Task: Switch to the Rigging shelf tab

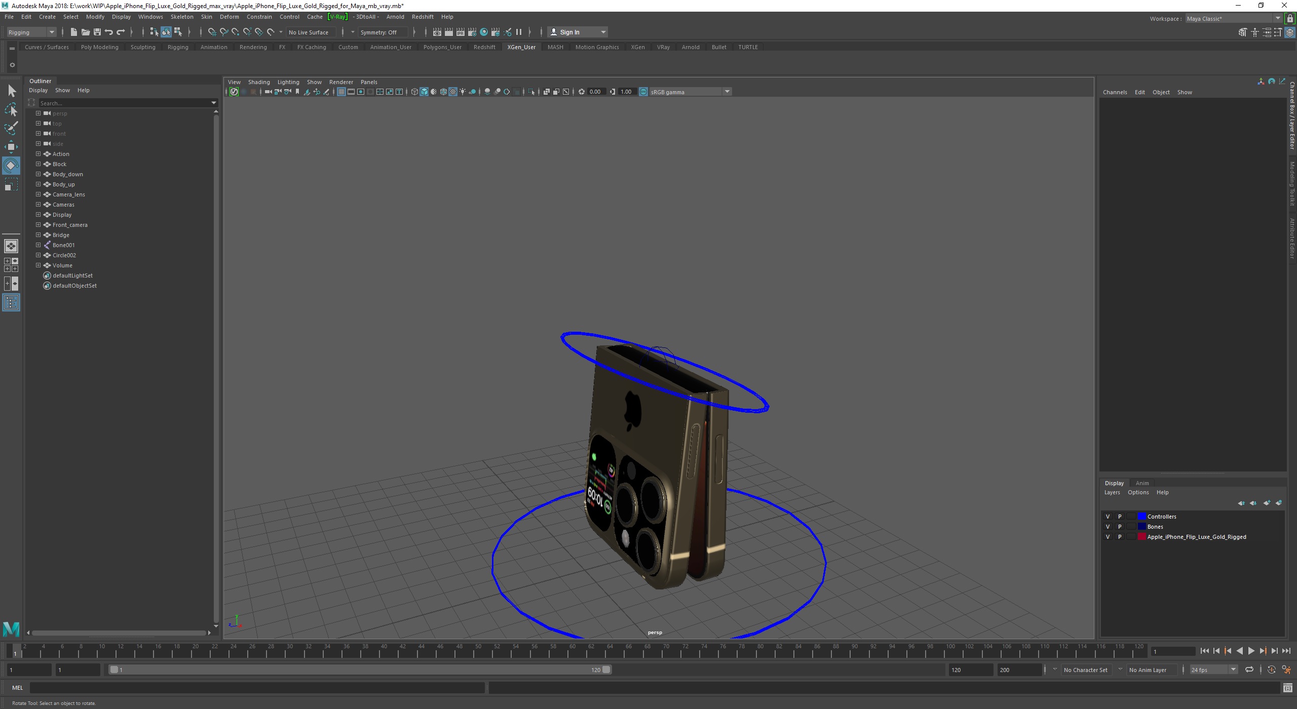Action: 178,47
